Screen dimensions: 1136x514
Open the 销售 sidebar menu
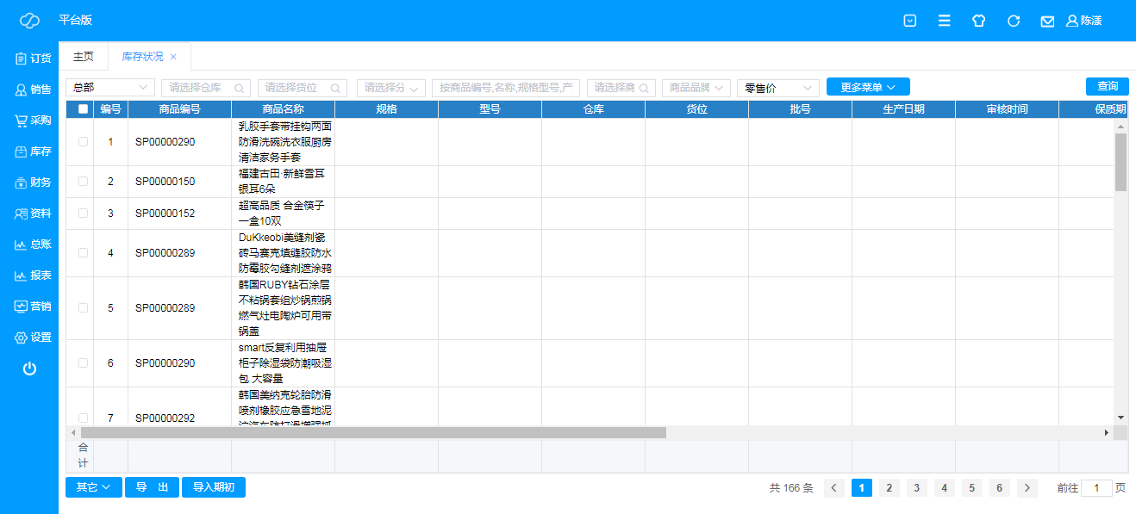(x=33, y=90)
